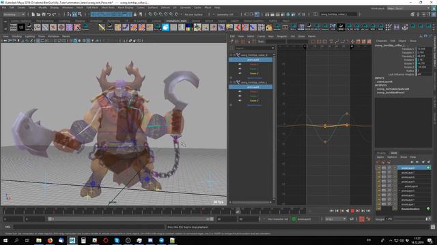
Task: Open the Curves menu in Graph Editor
Action: (x=261, y=36)
